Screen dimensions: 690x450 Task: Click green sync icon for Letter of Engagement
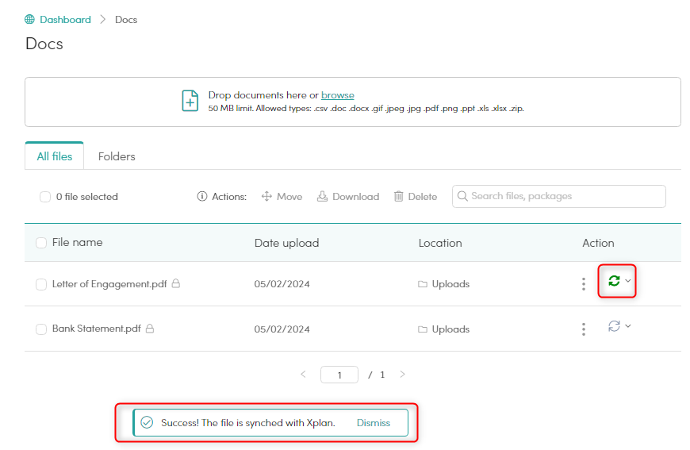click(x=613, y=281)
